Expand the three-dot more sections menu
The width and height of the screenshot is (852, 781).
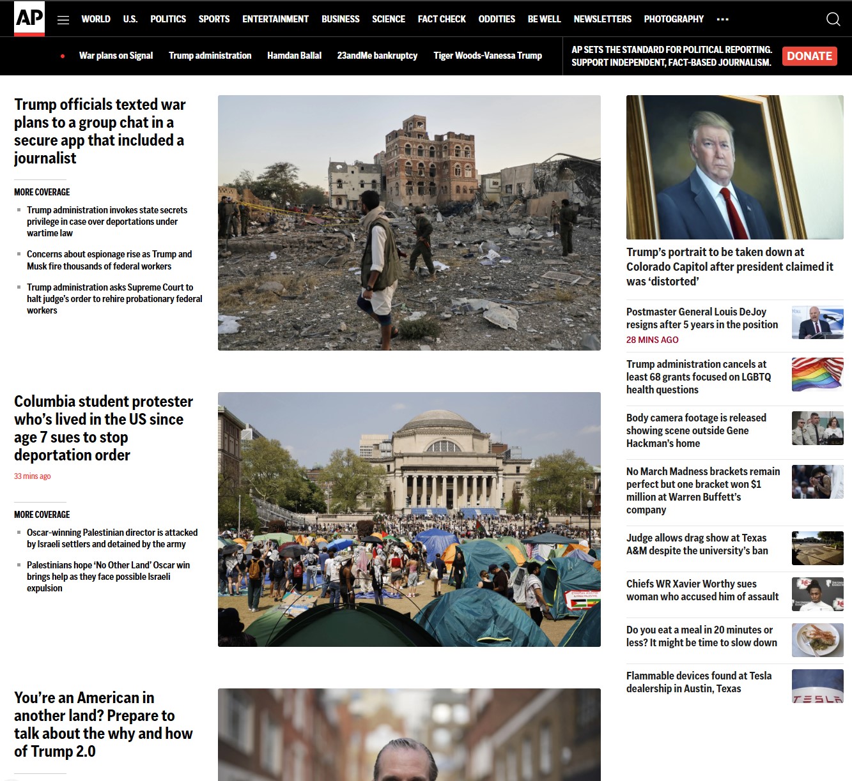[x=723, y=19]
